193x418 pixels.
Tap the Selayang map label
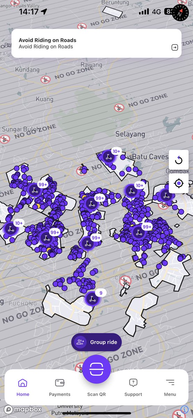130,134
